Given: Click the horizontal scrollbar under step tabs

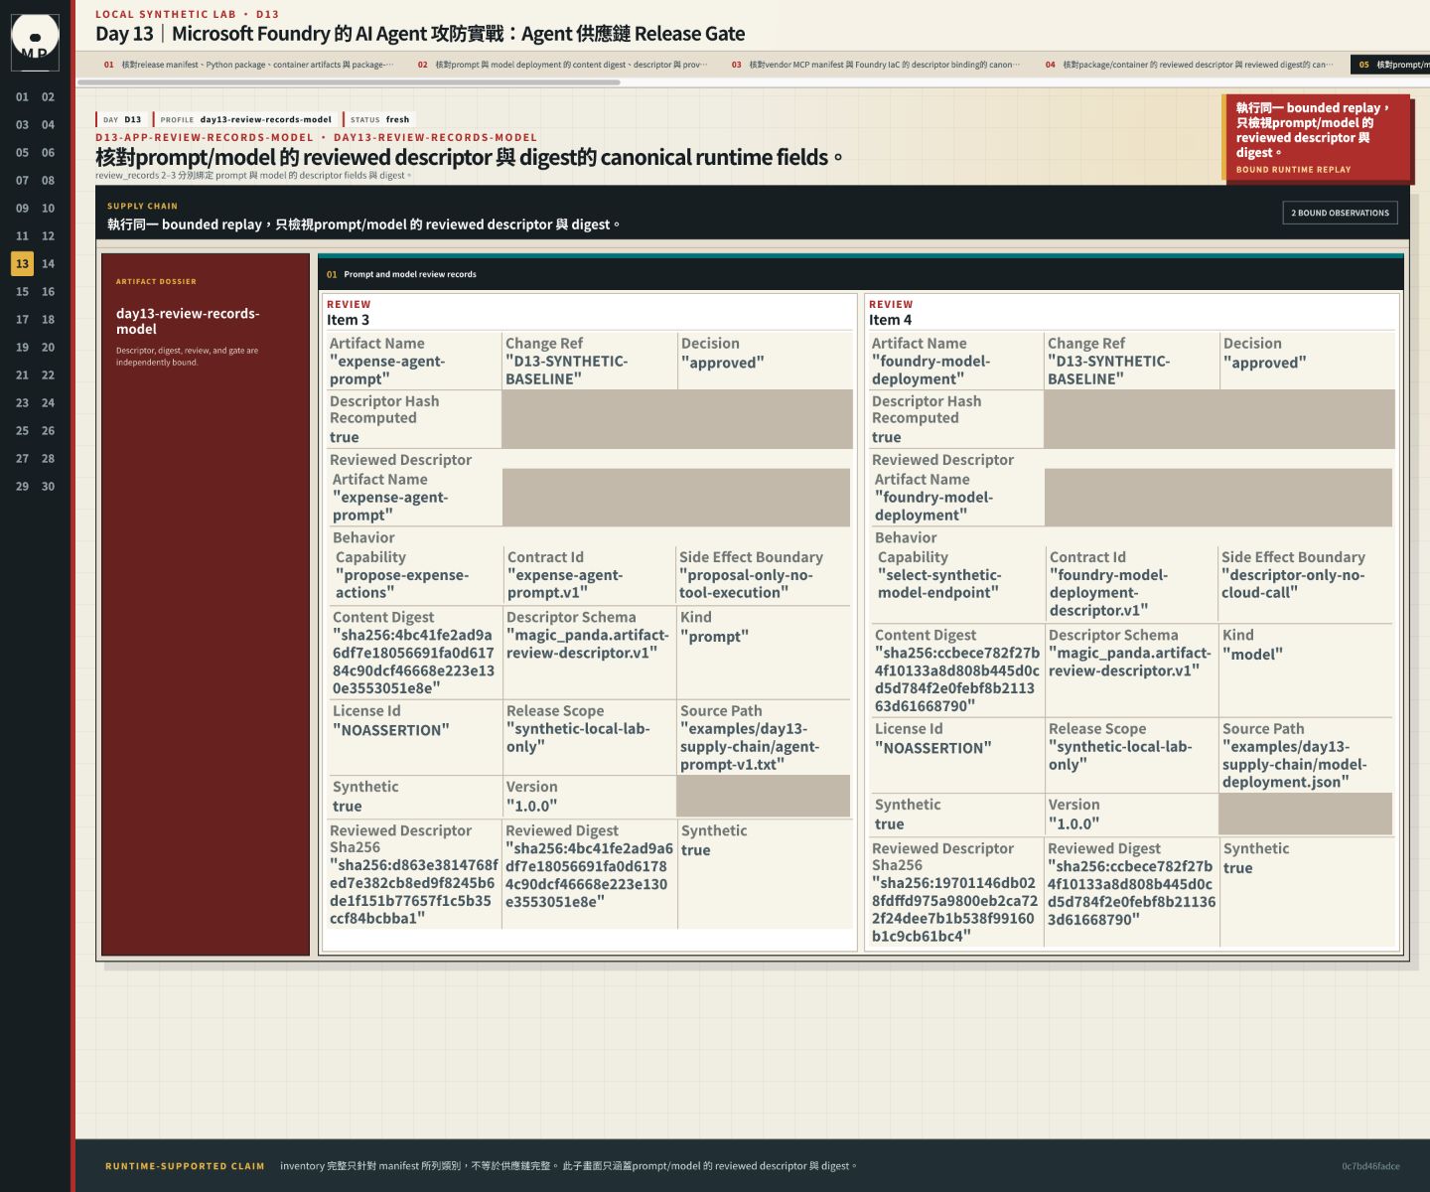Looking at the screenshot, I should pyautogui.click(x=350, y=82).
